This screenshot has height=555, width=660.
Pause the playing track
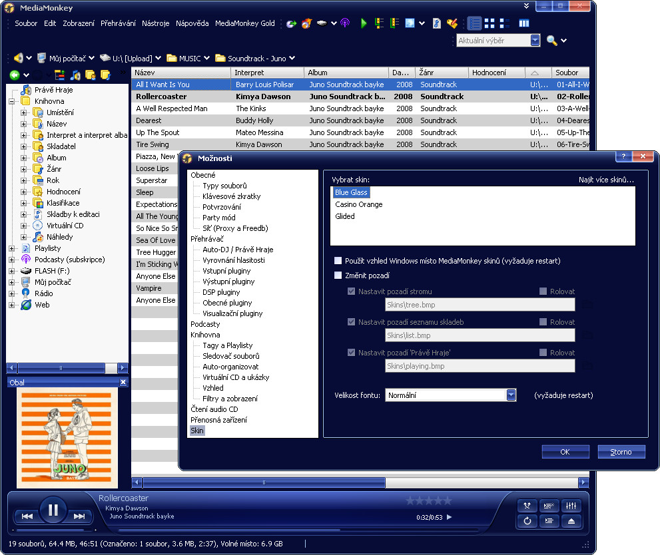click(x=53, y=510)
